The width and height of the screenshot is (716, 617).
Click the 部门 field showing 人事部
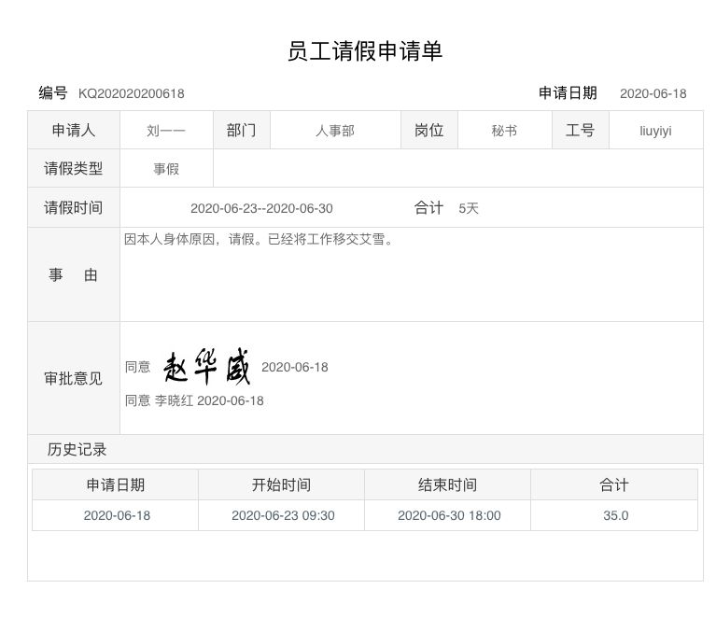pos(334,131)
